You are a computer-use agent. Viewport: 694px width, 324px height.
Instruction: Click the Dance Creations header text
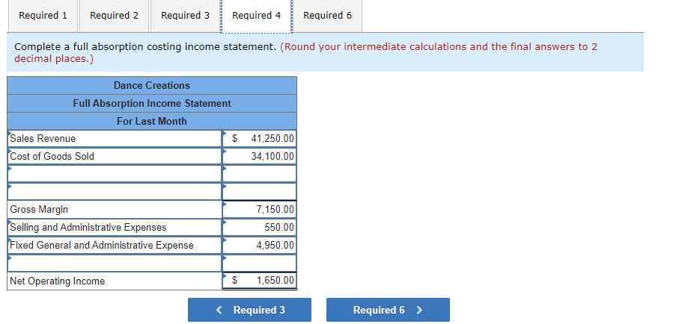[x=152, y=85]
